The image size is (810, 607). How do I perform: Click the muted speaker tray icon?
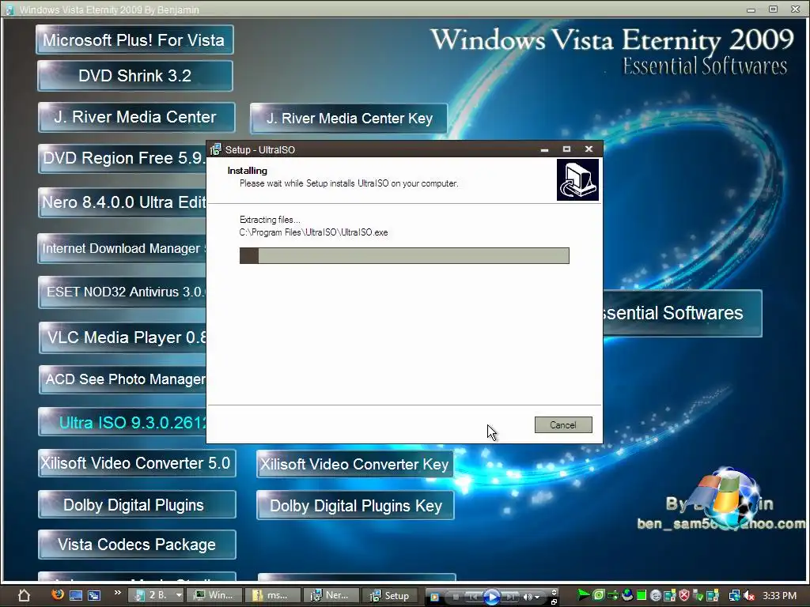click(x=748, y=595)
